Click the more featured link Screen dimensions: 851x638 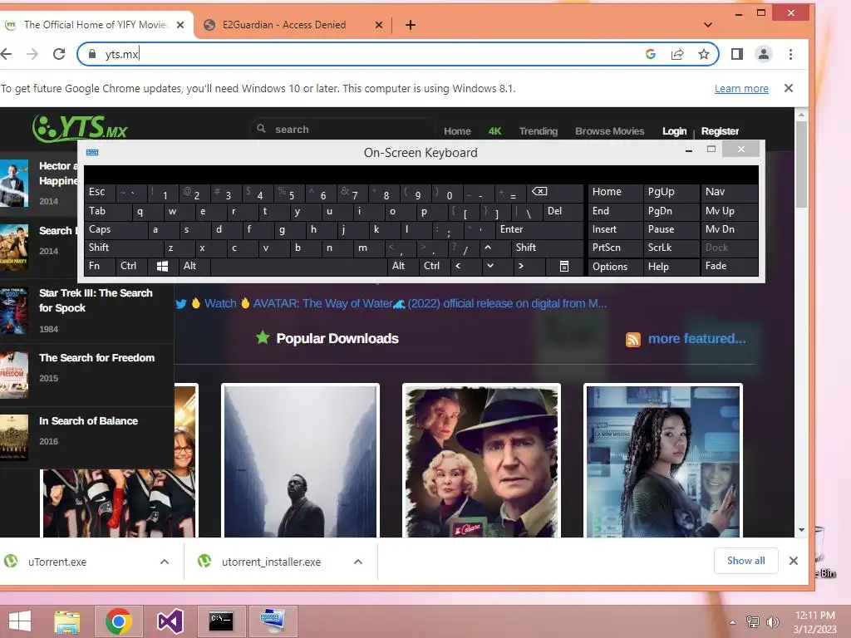[x=697, y=339]
